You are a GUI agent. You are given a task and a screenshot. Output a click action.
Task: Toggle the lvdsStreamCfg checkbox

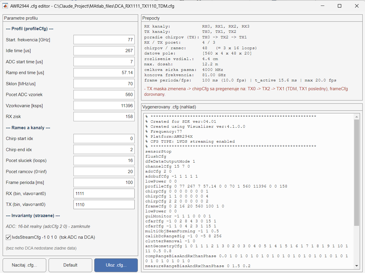pyautogui.click(x=8, y=237)
